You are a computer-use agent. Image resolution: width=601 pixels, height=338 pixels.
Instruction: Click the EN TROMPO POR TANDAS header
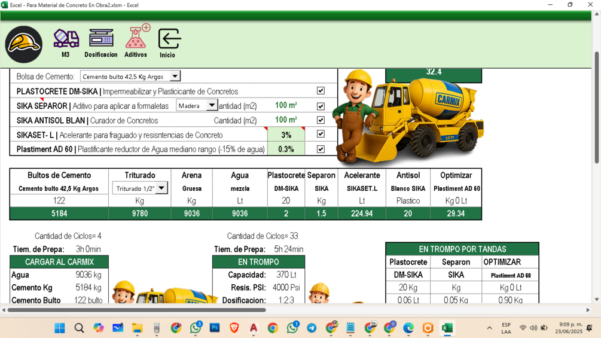pyautogui.click(x=462, y=249)
